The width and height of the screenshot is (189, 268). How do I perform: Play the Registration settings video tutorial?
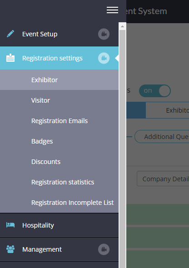pyautogui.click(x=104, y=58)
